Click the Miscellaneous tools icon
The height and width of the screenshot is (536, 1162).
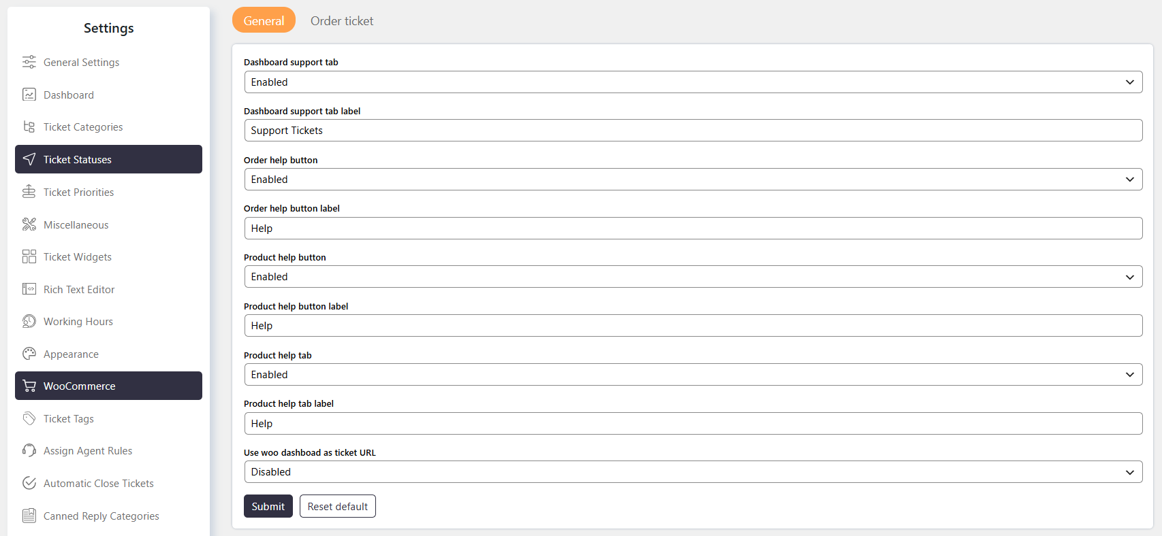29,224
